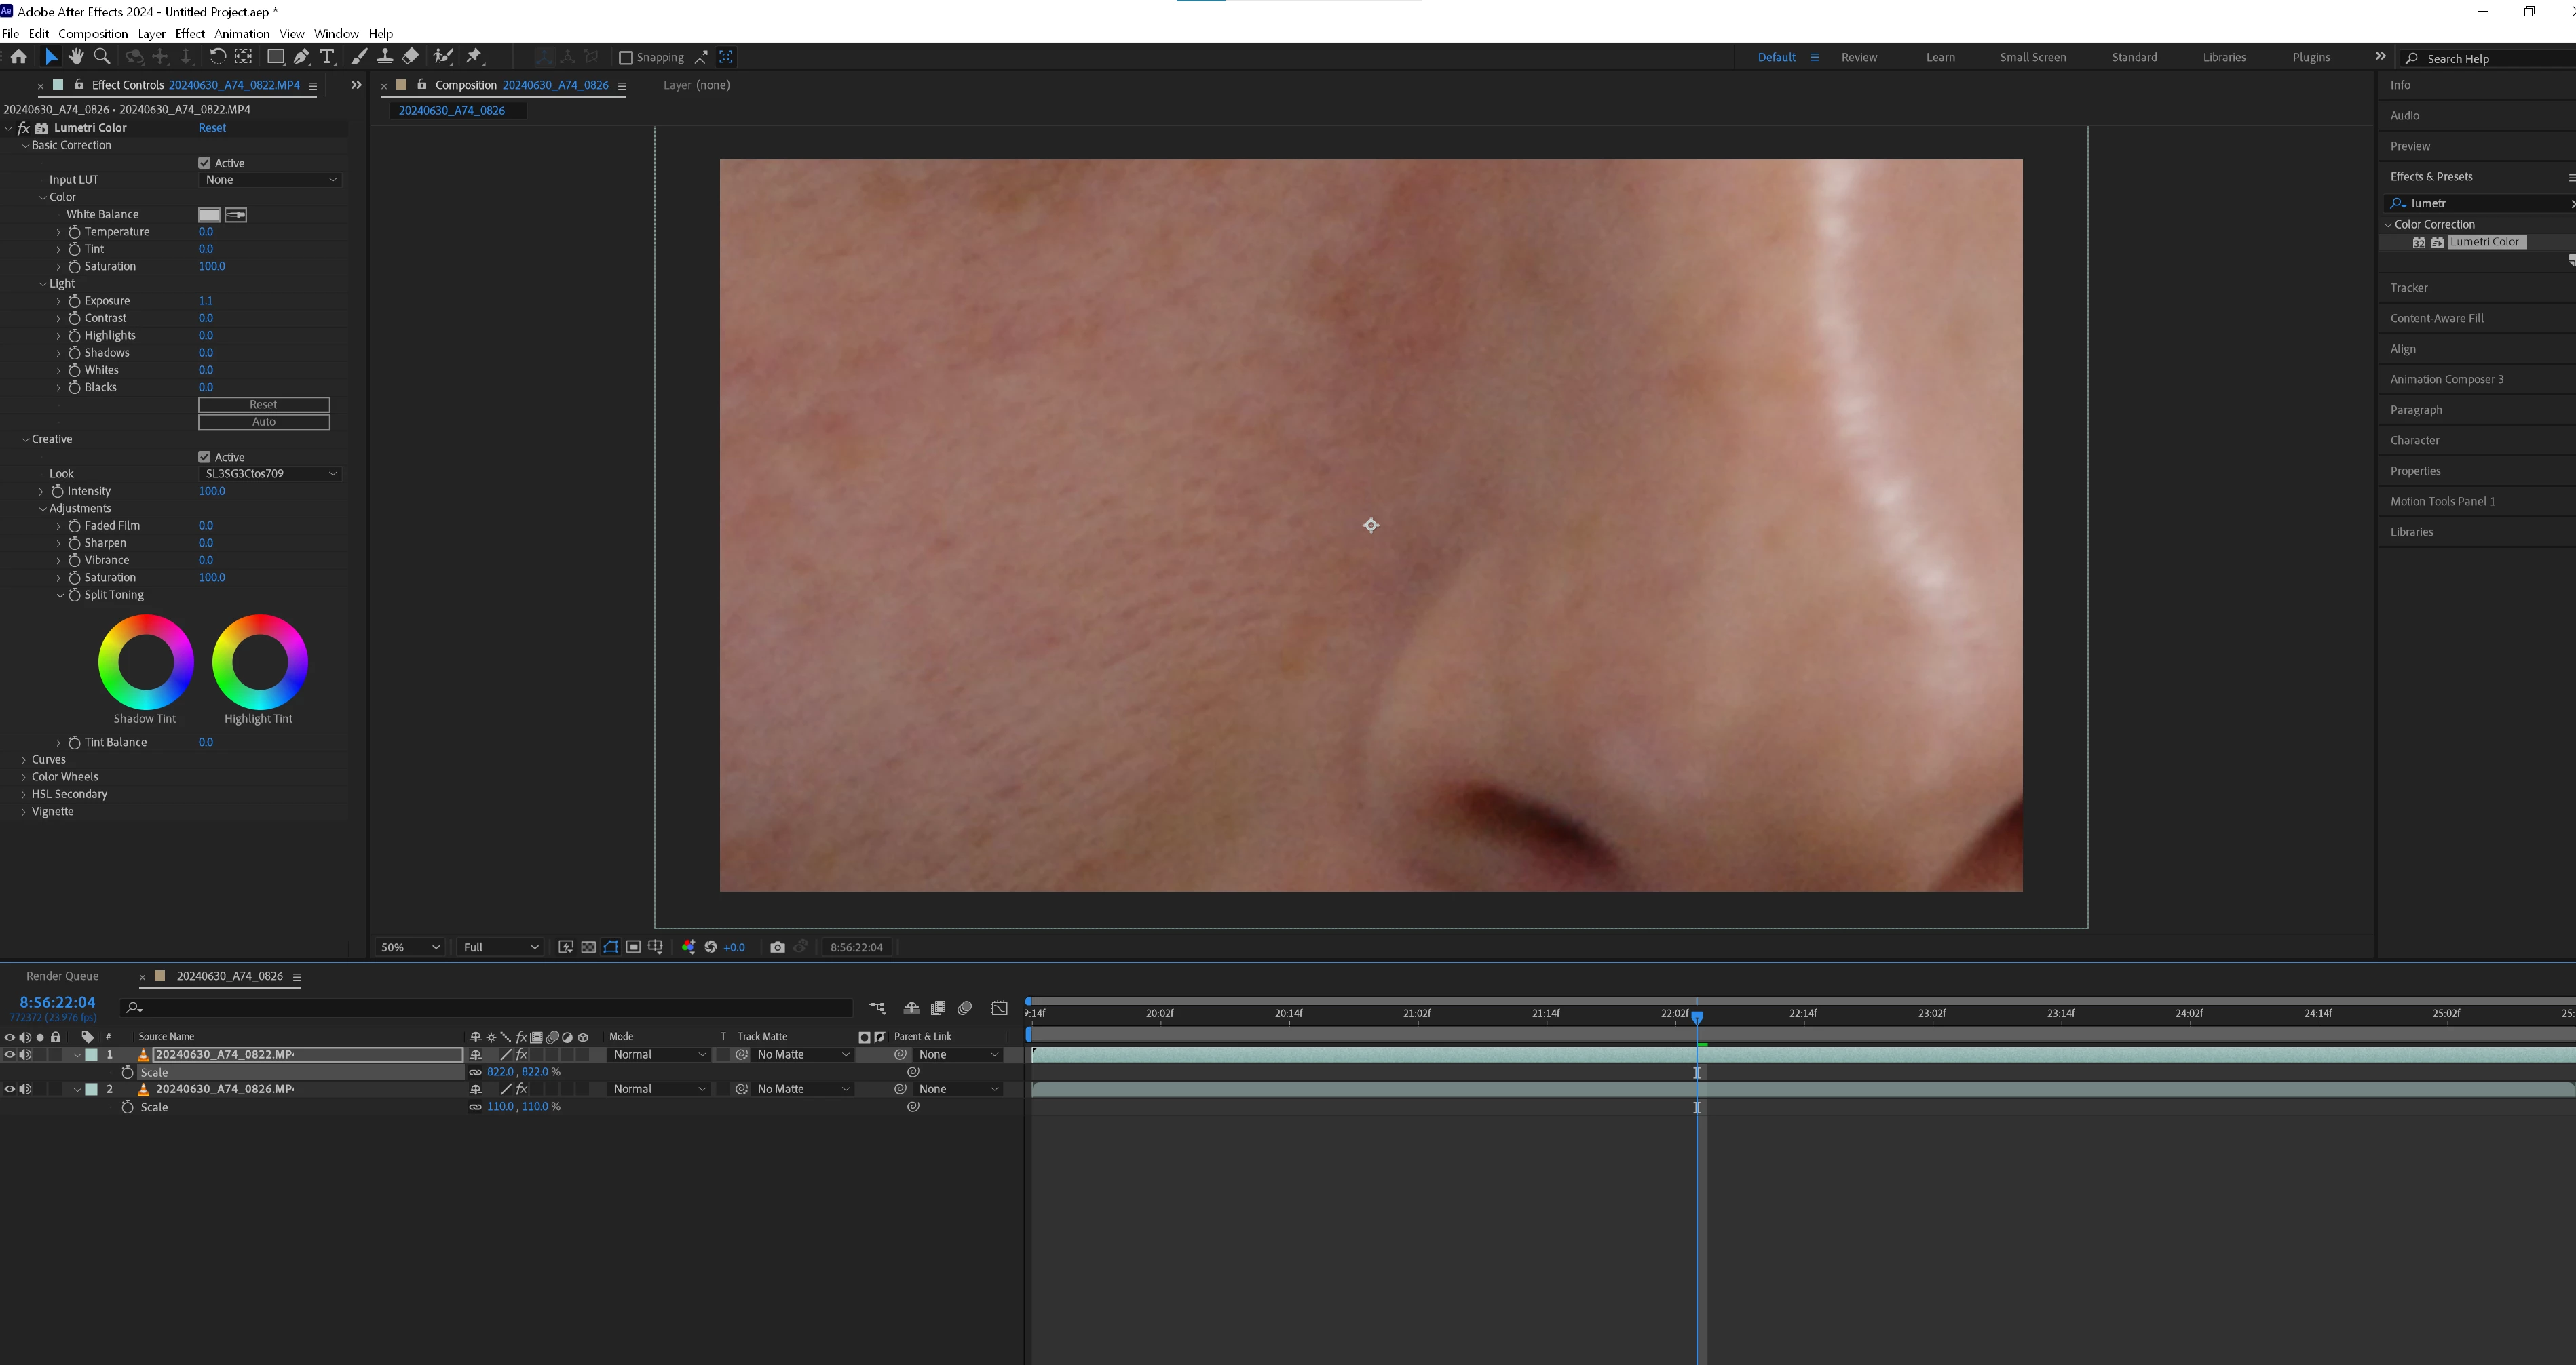Switch to the Render Queue tab
2576x1365 pixels.
(62, 976)
